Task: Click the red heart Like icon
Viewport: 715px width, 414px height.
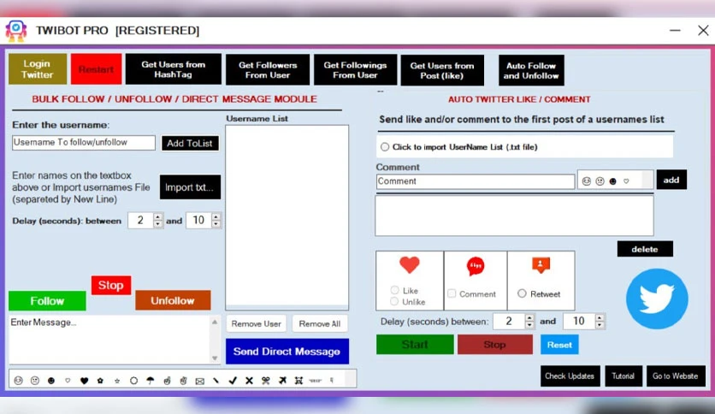Action: [410, 265]
